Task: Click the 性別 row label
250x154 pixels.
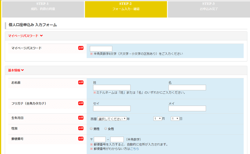Action: (14, 129)
